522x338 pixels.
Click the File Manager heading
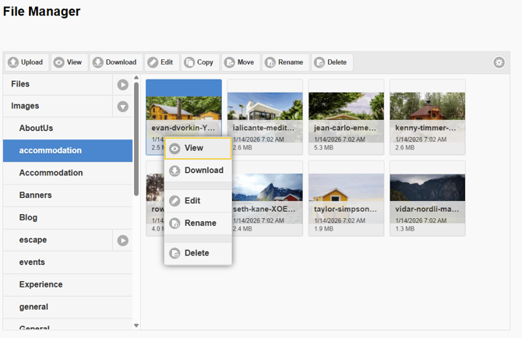pos(41,12)
